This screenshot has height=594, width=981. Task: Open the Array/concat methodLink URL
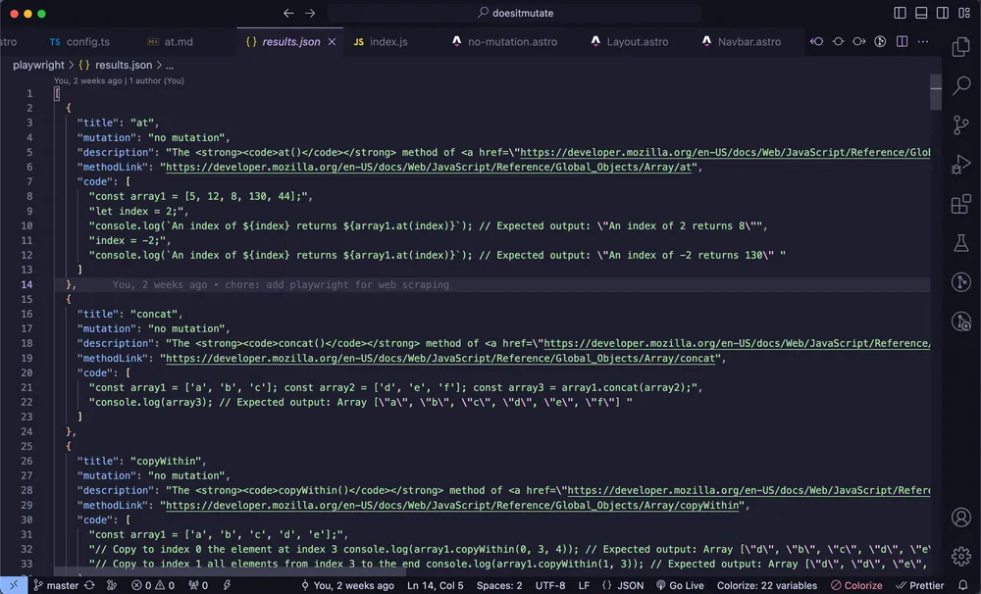point(440,359)
